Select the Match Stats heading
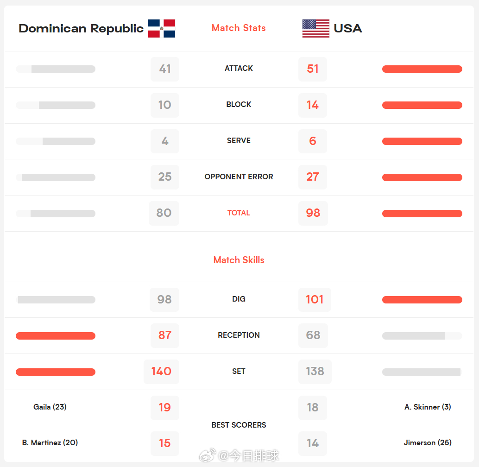 (x=239, y=28)
